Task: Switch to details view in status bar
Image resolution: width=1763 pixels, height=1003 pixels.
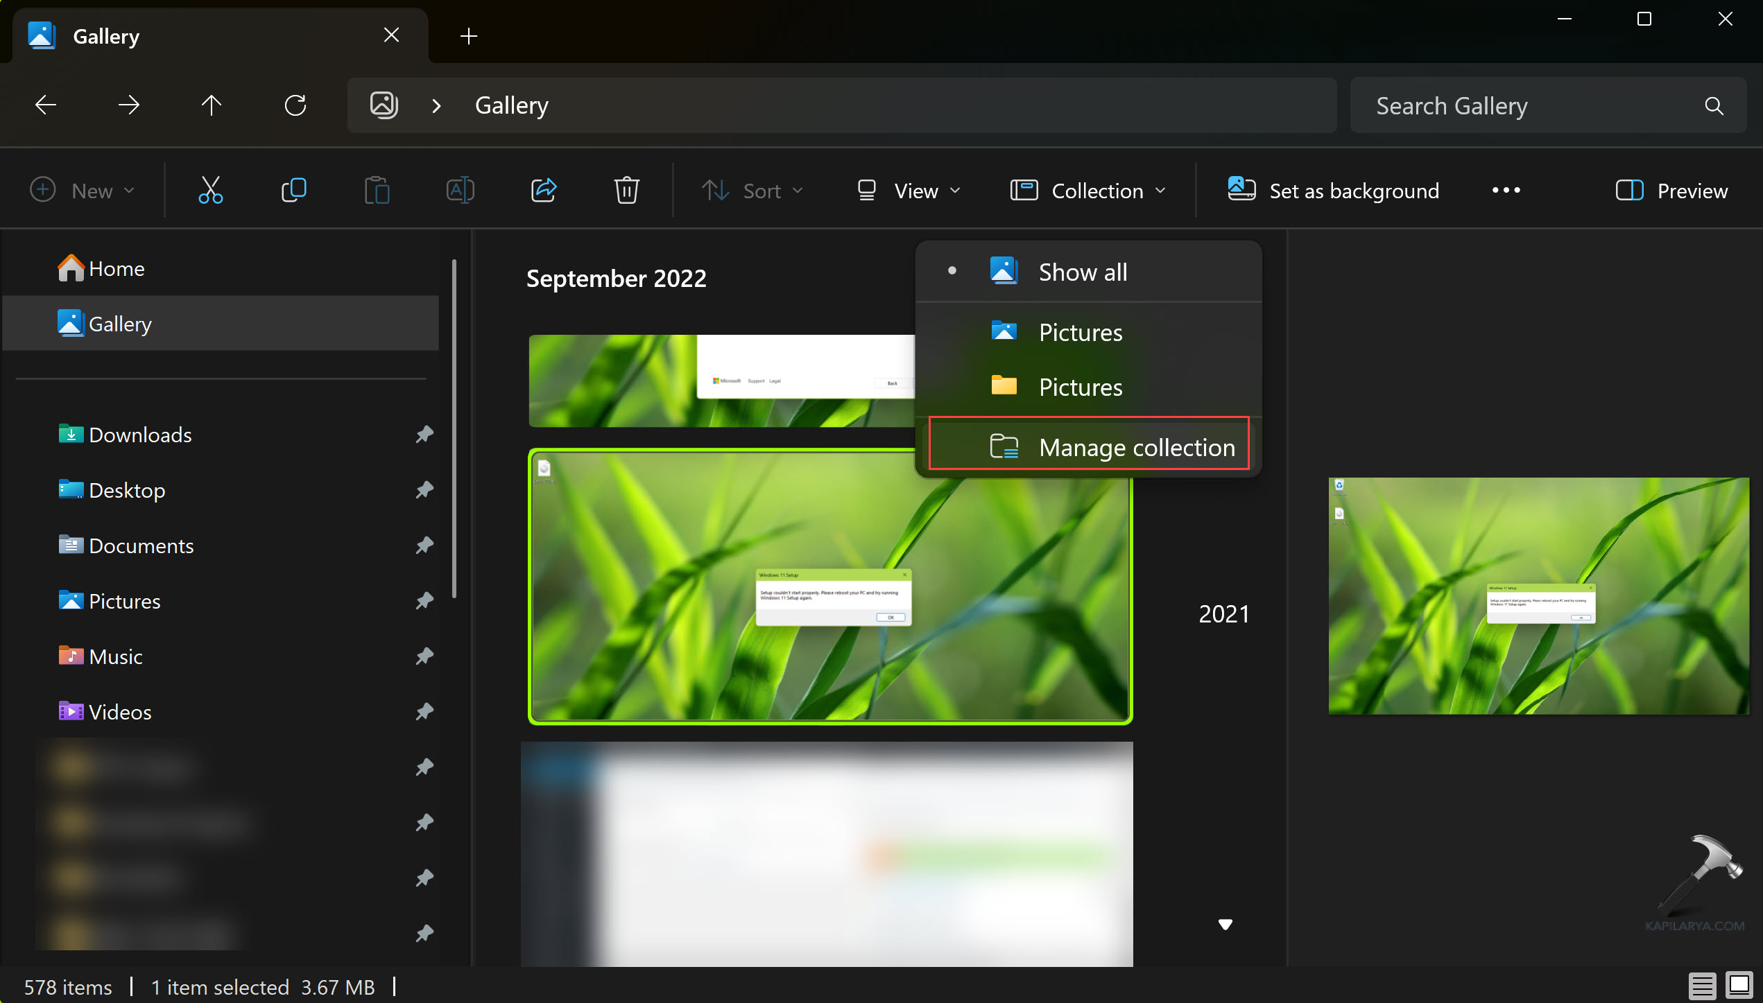Action: coord(1701,985)
